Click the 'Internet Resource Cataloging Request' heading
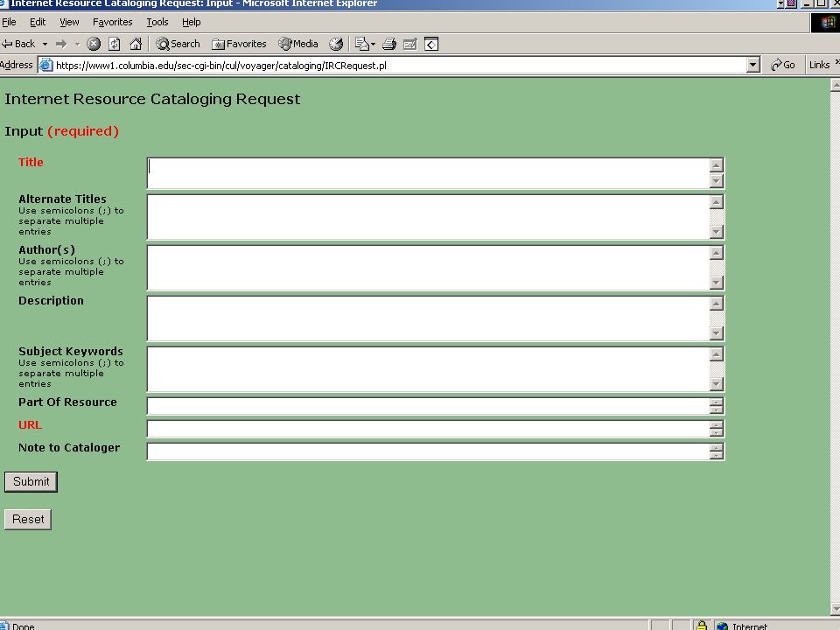The height and width of the screenshot is (630, 840). (x=152, y=99)
